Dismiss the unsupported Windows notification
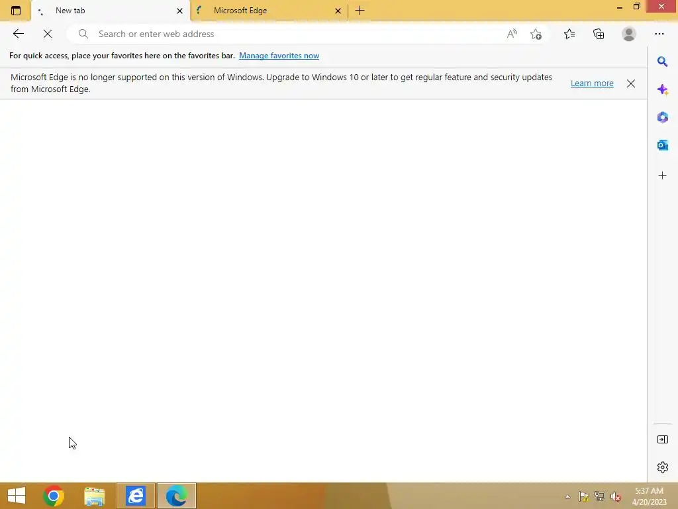 [x=631, y=83]
